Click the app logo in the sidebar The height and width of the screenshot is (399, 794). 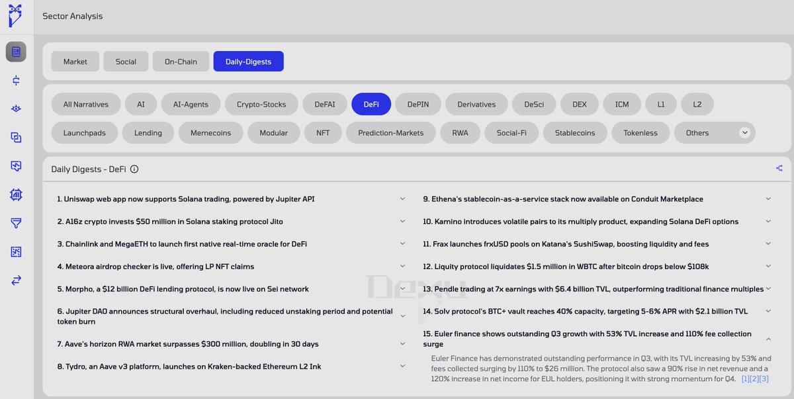coord(15,15)
